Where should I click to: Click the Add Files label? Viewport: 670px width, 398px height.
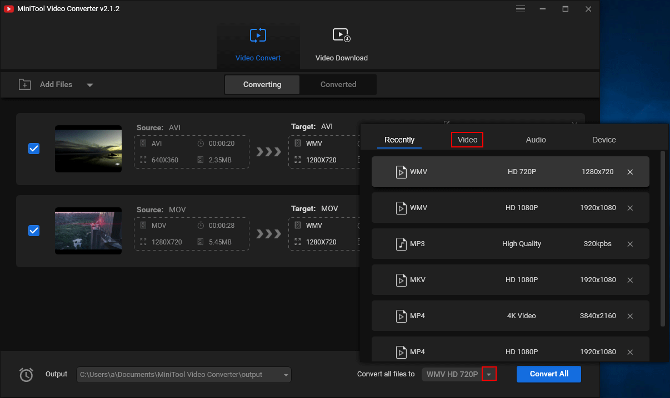tap(56, 84)
